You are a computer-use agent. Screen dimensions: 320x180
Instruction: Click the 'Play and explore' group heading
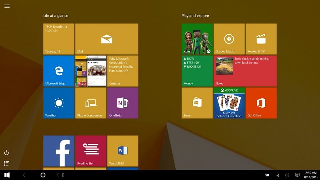[x=195, y=16]
